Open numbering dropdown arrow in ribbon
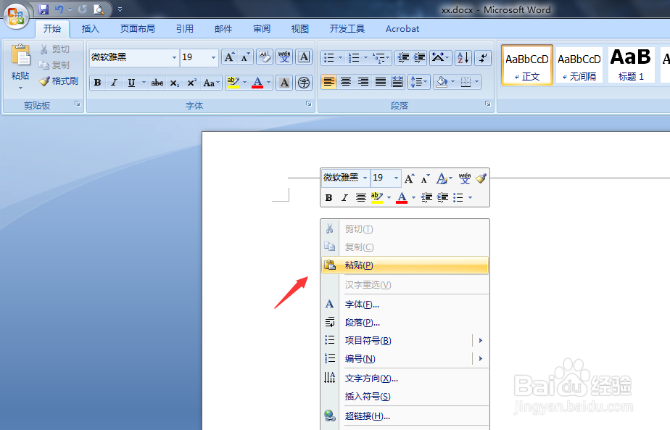670x430 pixels. click(365, 57)
